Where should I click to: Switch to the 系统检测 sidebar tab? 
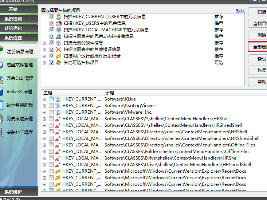point(19,19)
